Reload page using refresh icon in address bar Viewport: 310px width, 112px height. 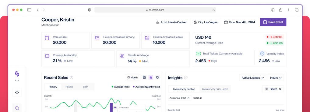point(213,10)
